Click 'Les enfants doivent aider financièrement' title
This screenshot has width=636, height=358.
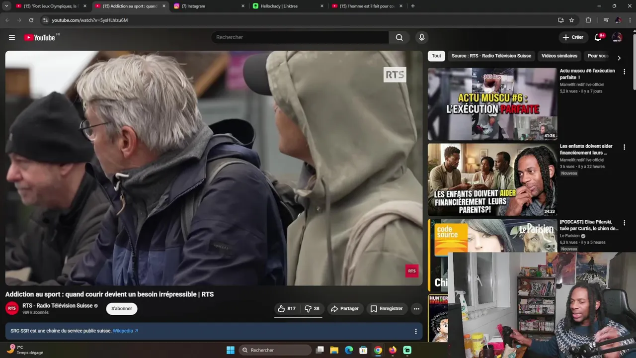(586, 150)
